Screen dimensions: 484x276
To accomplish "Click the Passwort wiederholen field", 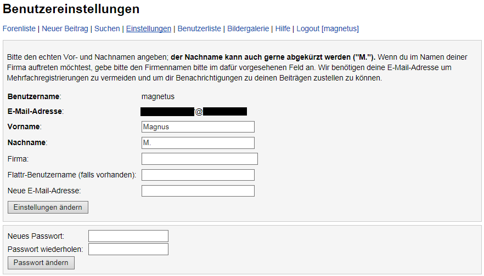I will (x=128, y=249).
